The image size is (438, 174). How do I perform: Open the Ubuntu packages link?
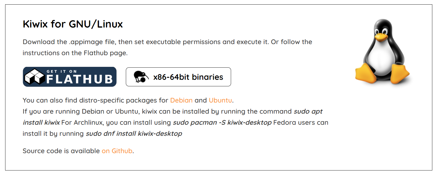[x=220, y=100]
